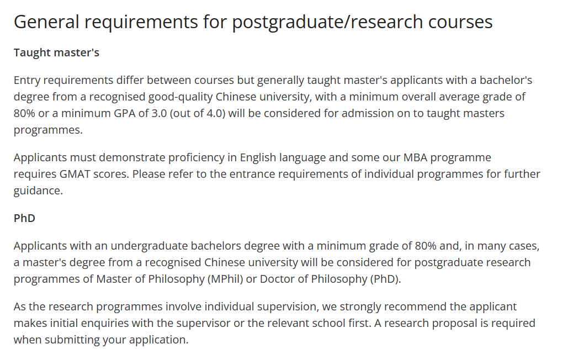Viewport: 573px width, 354px height.
Task: Click the PhD subheading
Action: pyautogui.click(x=24, y=218)
